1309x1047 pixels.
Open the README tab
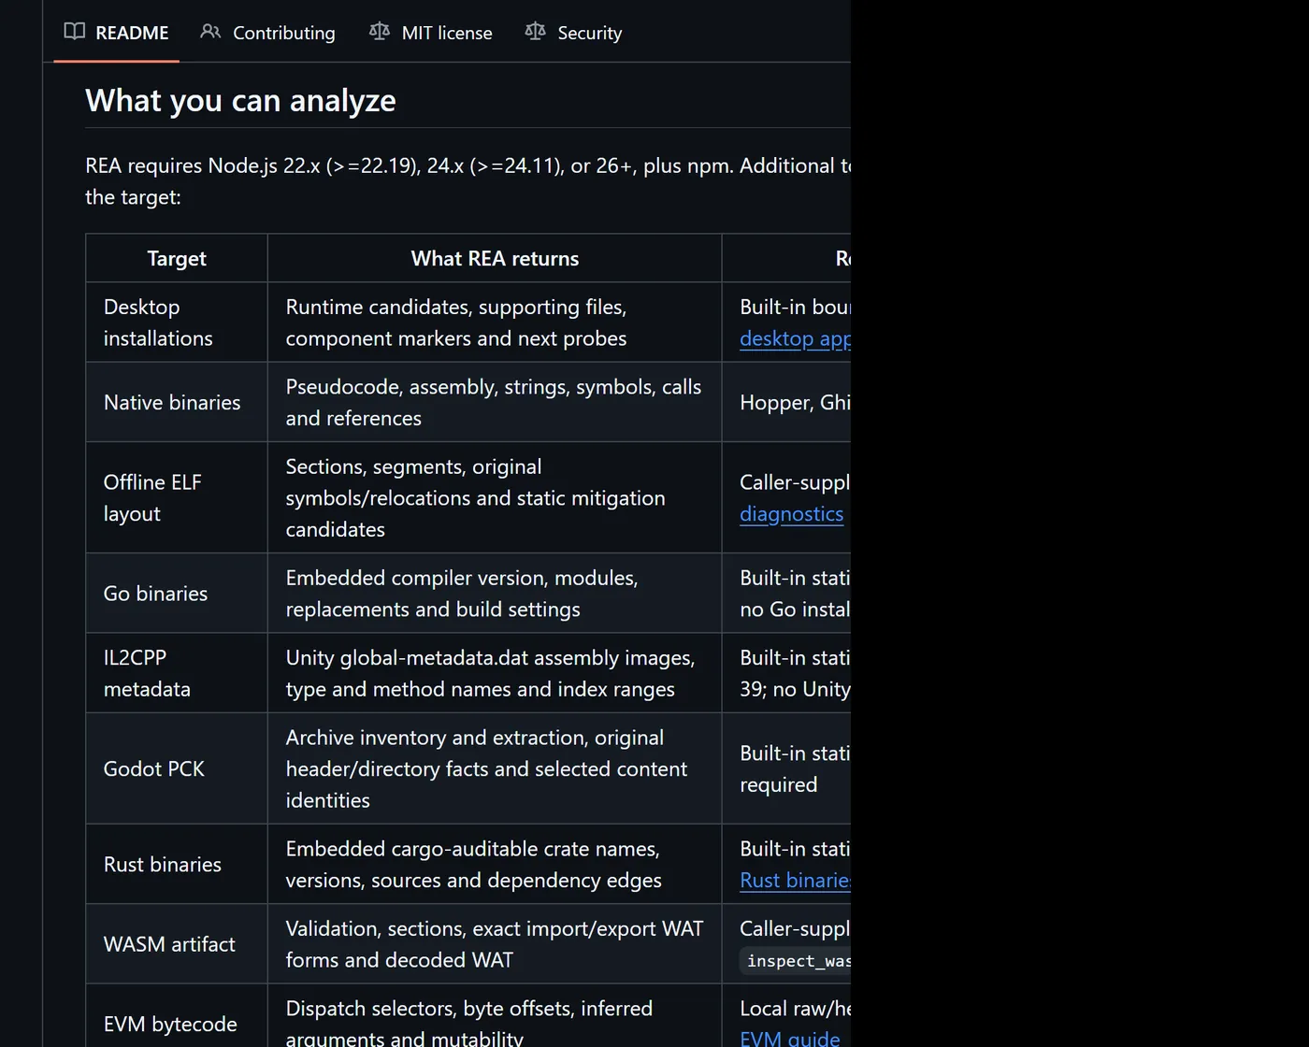pos(116,32)
